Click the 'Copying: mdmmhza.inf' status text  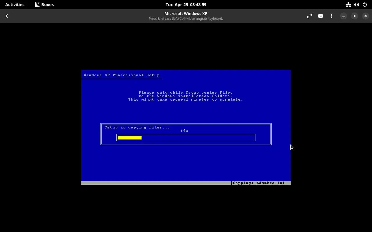(259, 183)
